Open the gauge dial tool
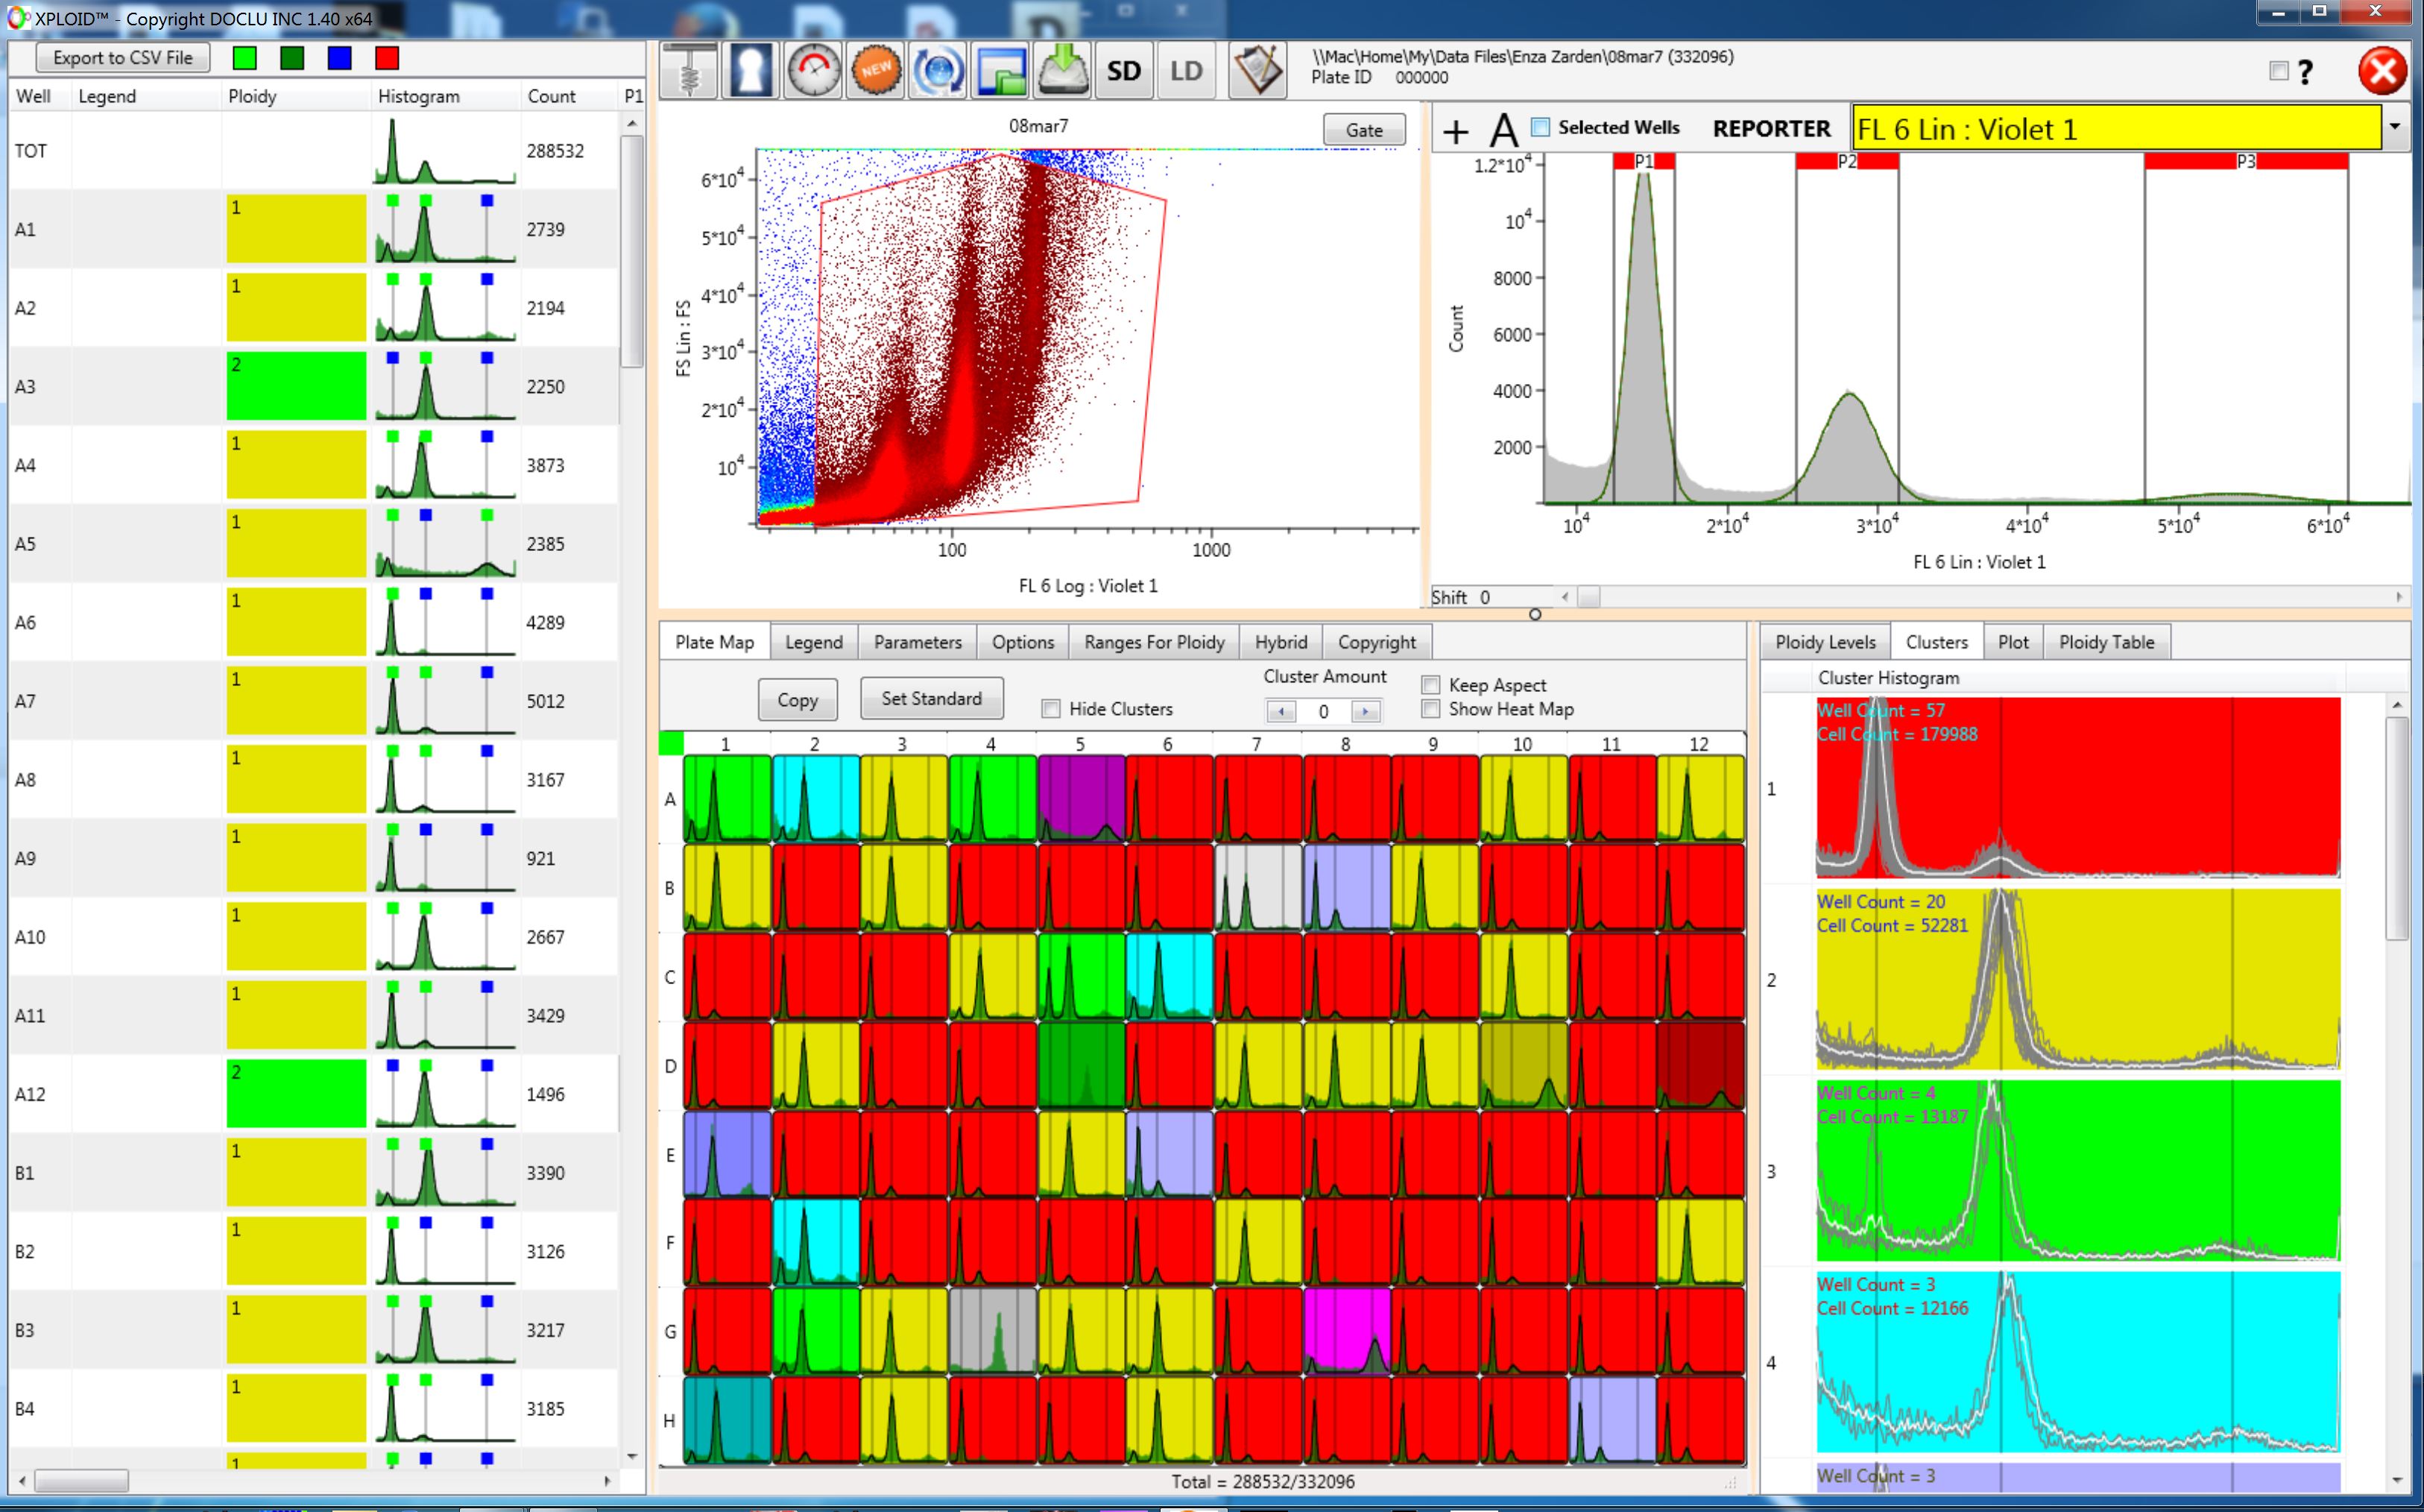This screenshot has width=2424, height=1512. (812, 70)
